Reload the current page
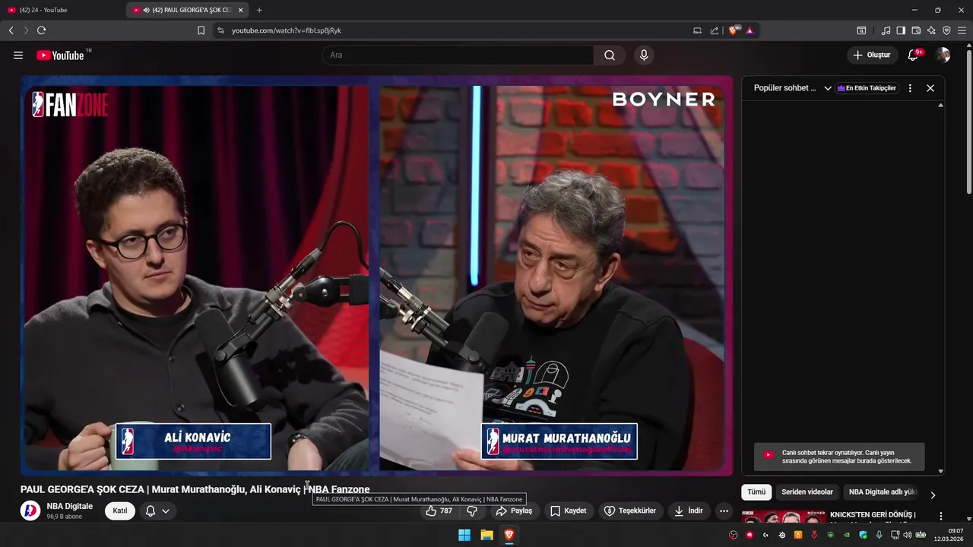Viewport: 973px width, 547px height. click(42, 30)
